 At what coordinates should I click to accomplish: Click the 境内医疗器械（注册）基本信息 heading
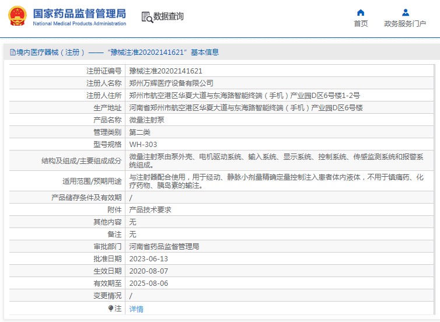tap(117, 52)
